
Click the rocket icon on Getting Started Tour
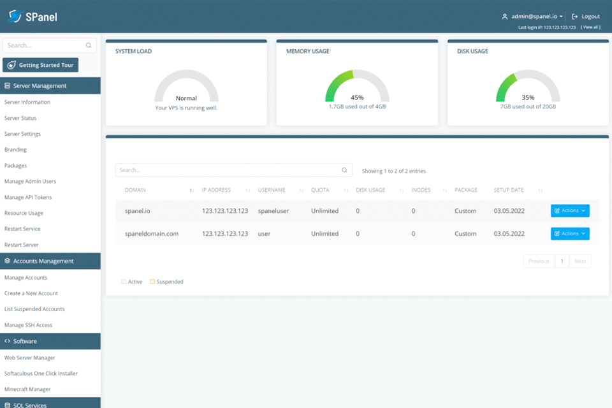click(x=11, y=65)
